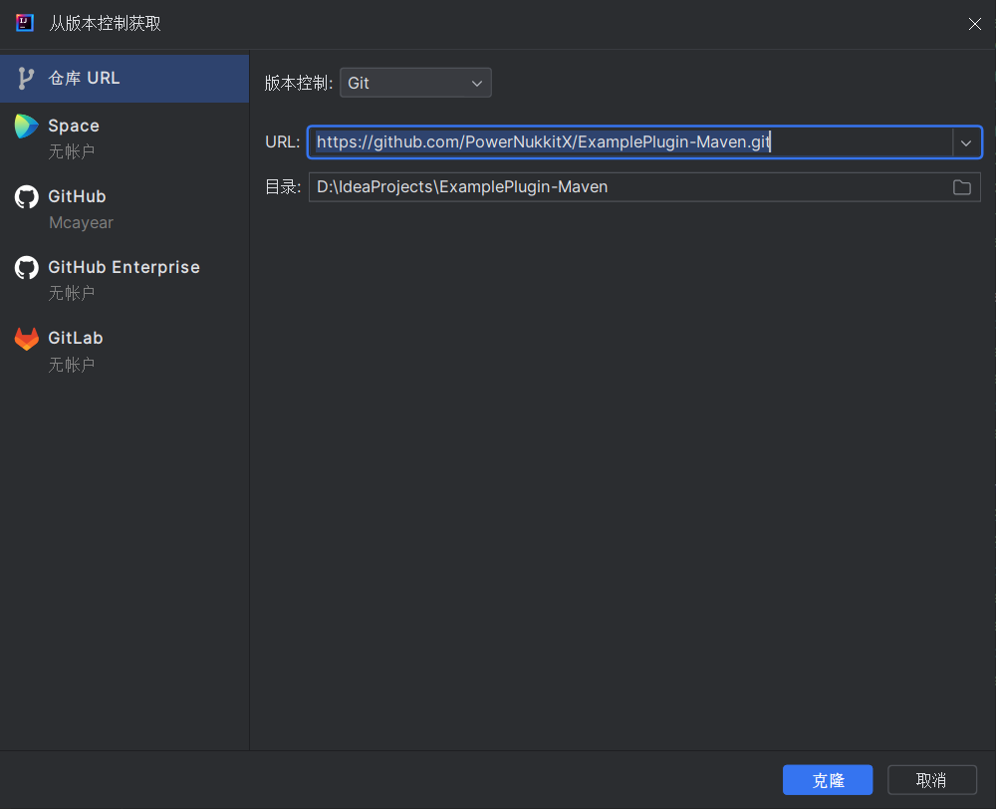Click the GitLab fox logo icon
The height and width of the screenshot is (809, 996).
[x=26, y=339]
